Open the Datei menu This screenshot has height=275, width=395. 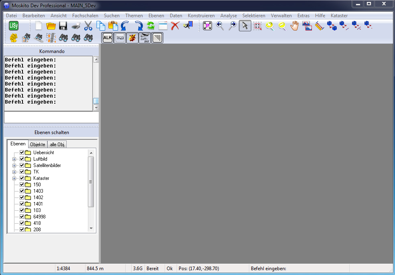[11, 16]
